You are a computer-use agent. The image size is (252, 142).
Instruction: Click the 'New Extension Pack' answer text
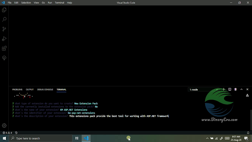coord(86,103)
